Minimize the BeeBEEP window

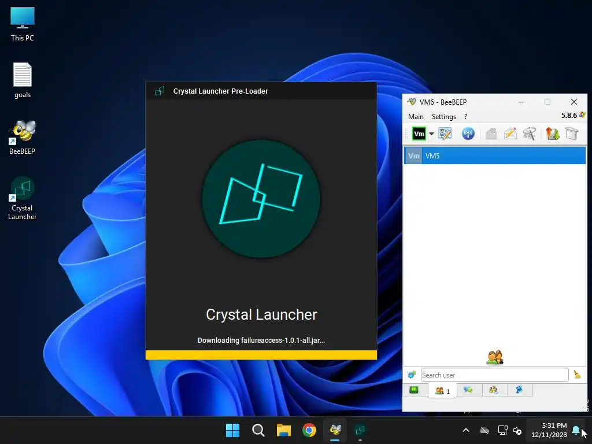pos(521,102)
